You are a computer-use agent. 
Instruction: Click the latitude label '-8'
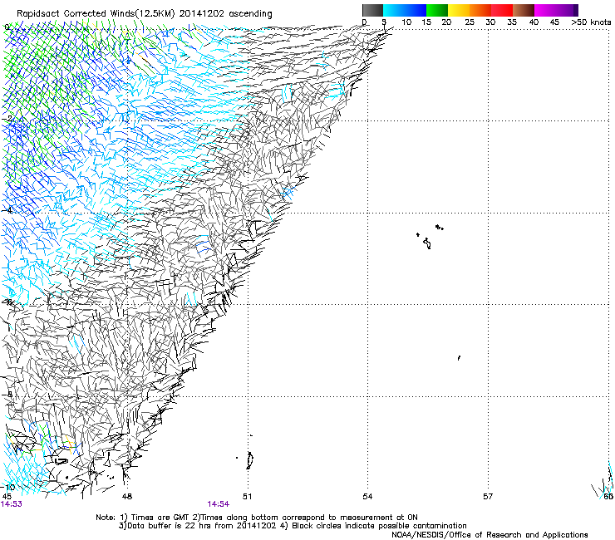[7, 395]
